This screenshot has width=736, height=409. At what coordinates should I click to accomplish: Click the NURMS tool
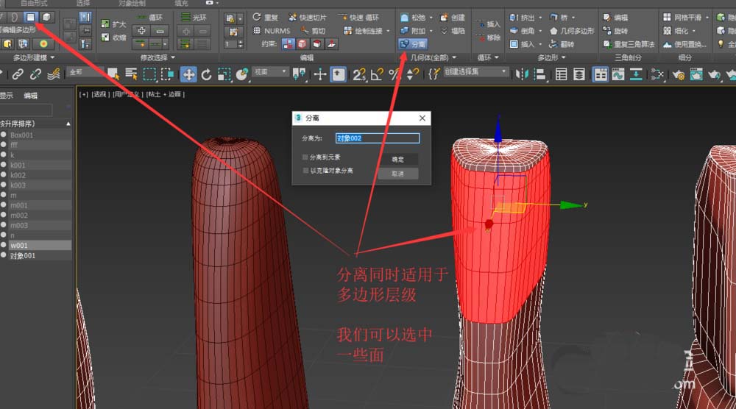coord(272,30)
